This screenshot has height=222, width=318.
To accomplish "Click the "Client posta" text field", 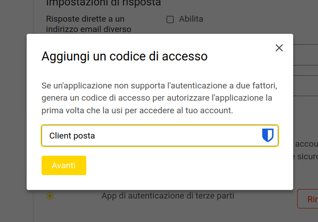I will pyautogui.click(x=149, y=135).
